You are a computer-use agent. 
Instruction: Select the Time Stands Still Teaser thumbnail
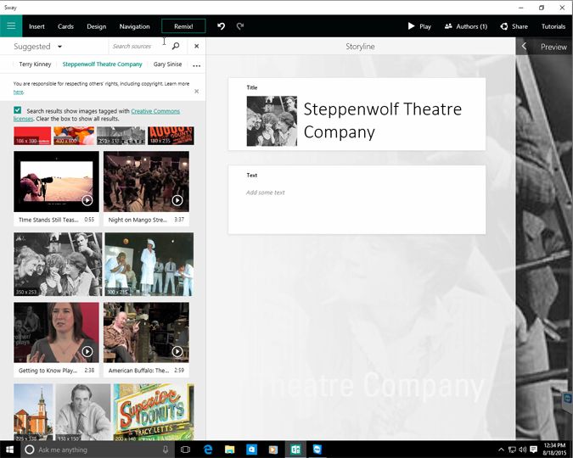click(56, 182)
